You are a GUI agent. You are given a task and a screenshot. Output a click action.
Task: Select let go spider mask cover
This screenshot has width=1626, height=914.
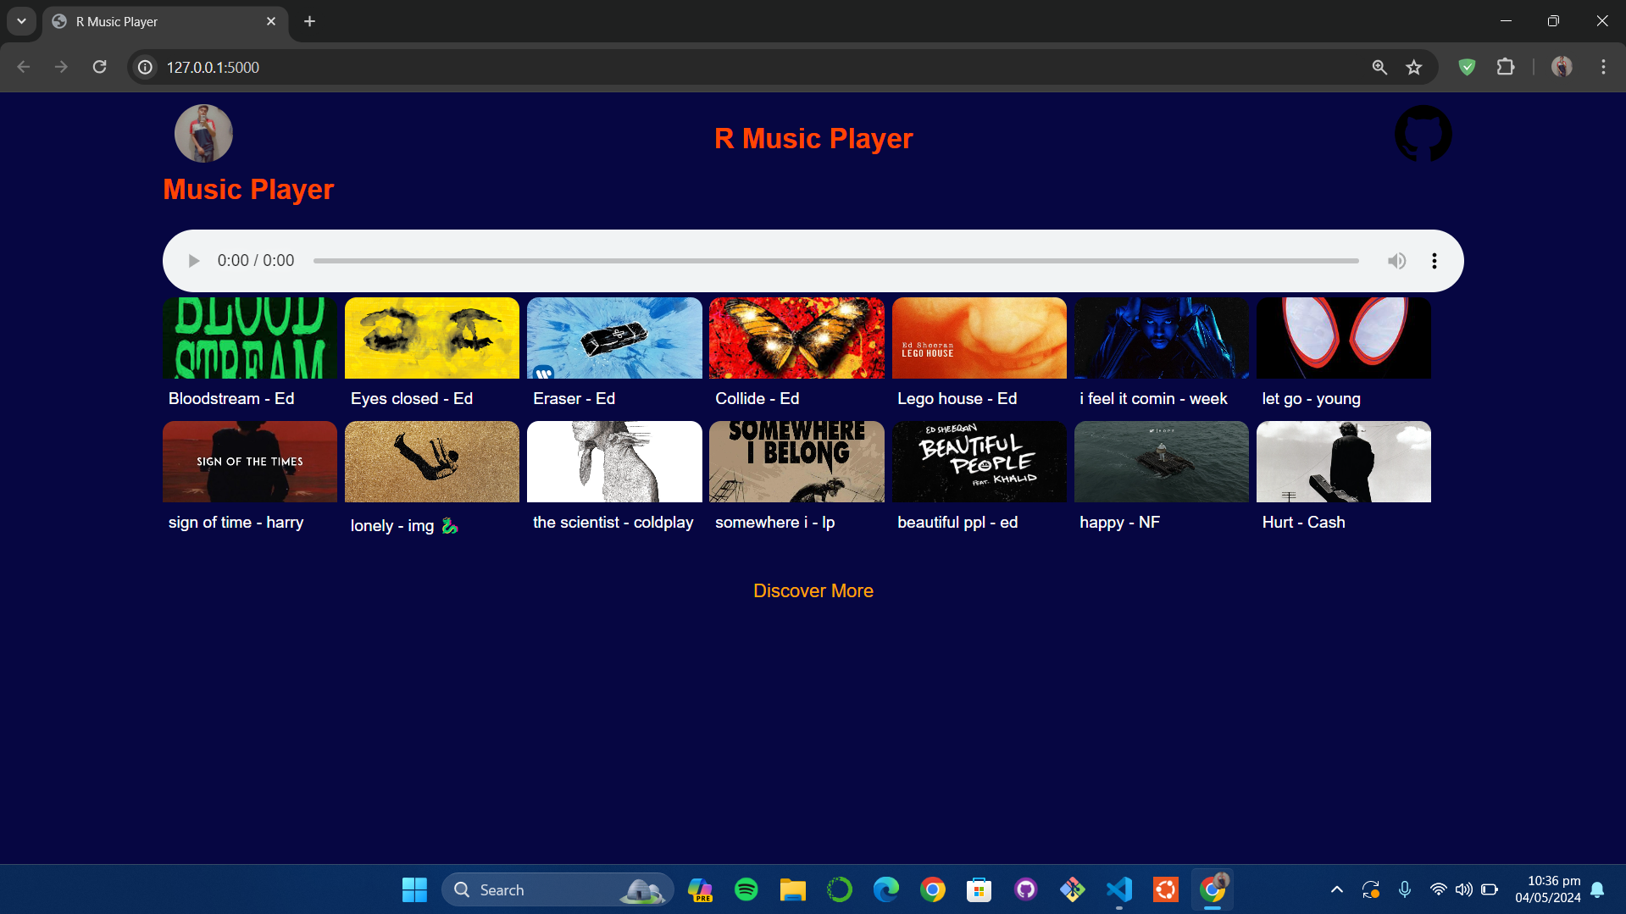pos(1343,338)
